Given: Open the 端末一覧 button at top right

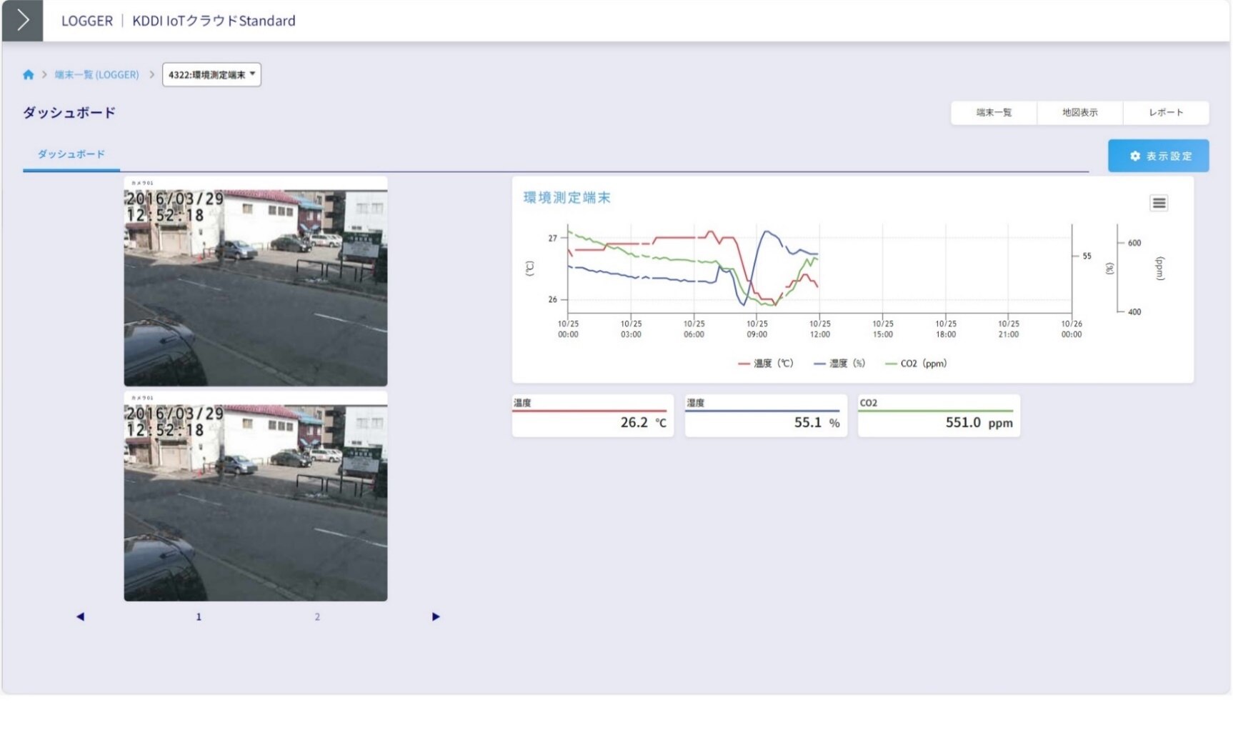Looking at the screenshot, I should tap(994, 113).
